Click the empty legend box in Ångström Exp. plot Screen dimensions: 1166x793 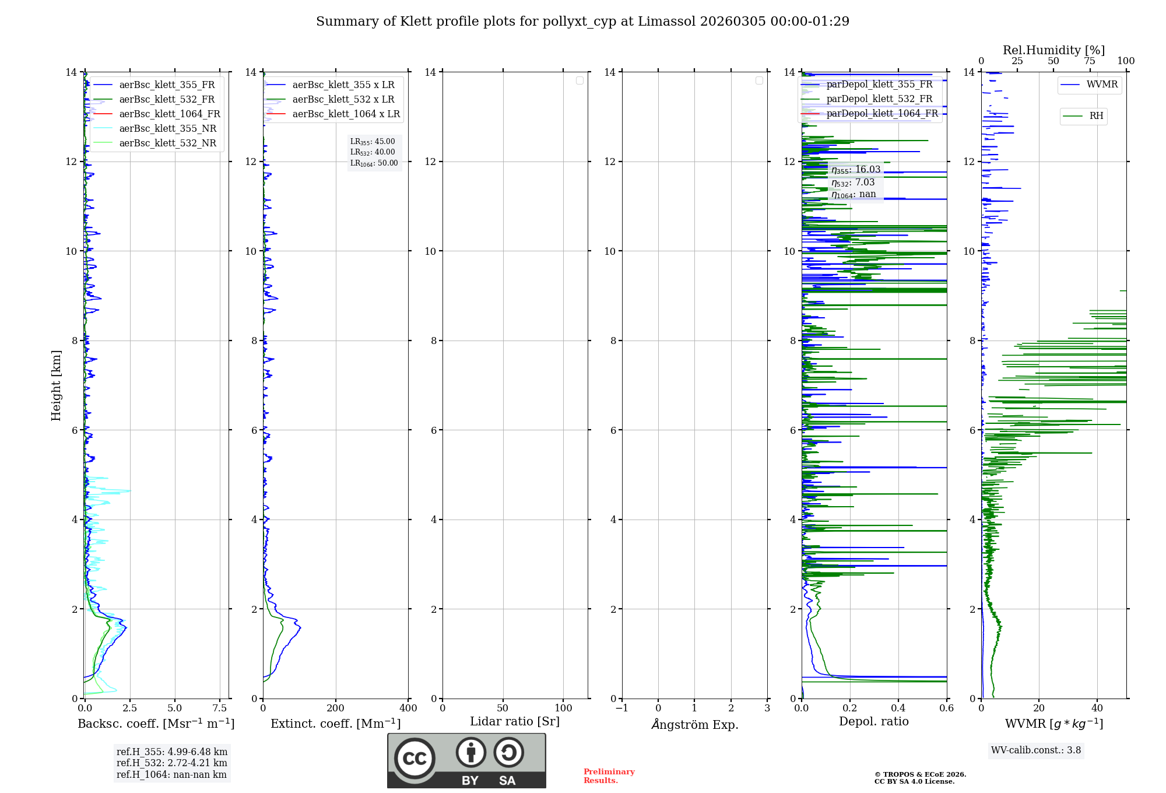[x=759, y=80]
